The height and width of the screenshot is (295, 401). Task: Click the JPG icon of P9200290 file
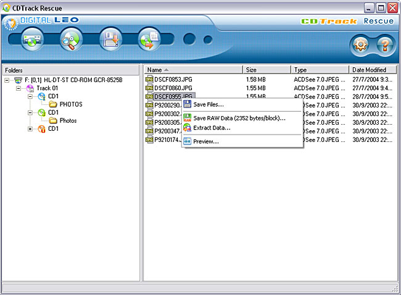pos(149,105)
